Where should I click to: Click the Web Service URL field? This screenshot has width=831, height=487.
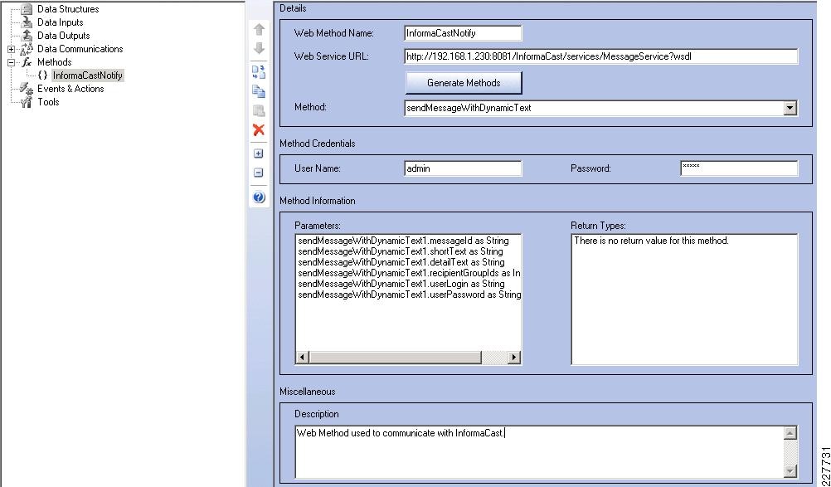point(601,56)
